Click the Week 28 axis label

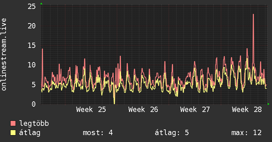click(x=247, y=110)
